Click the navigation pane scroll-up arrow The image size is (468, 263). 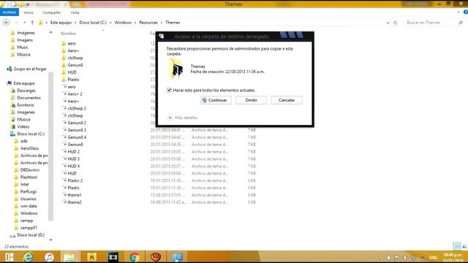[x=50, y=32]
